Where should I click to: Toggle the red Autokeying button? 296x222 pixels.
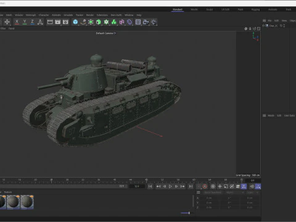(x=205, y=186)
